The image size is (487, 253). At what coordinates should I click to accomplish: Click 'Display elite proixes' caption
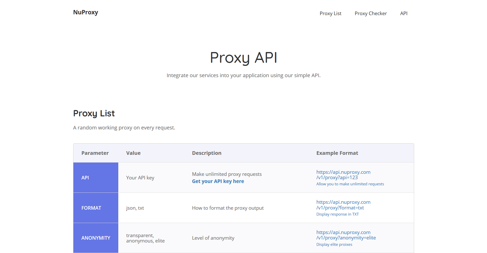(x=334, y=245)
